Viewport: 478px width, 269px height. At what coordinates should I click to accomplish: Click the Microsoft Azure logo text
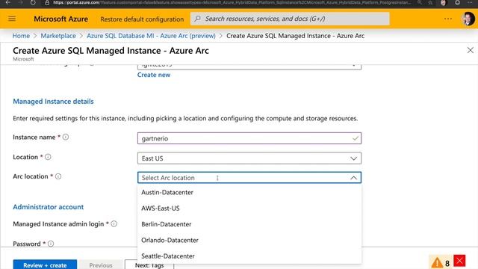[60, 19]
